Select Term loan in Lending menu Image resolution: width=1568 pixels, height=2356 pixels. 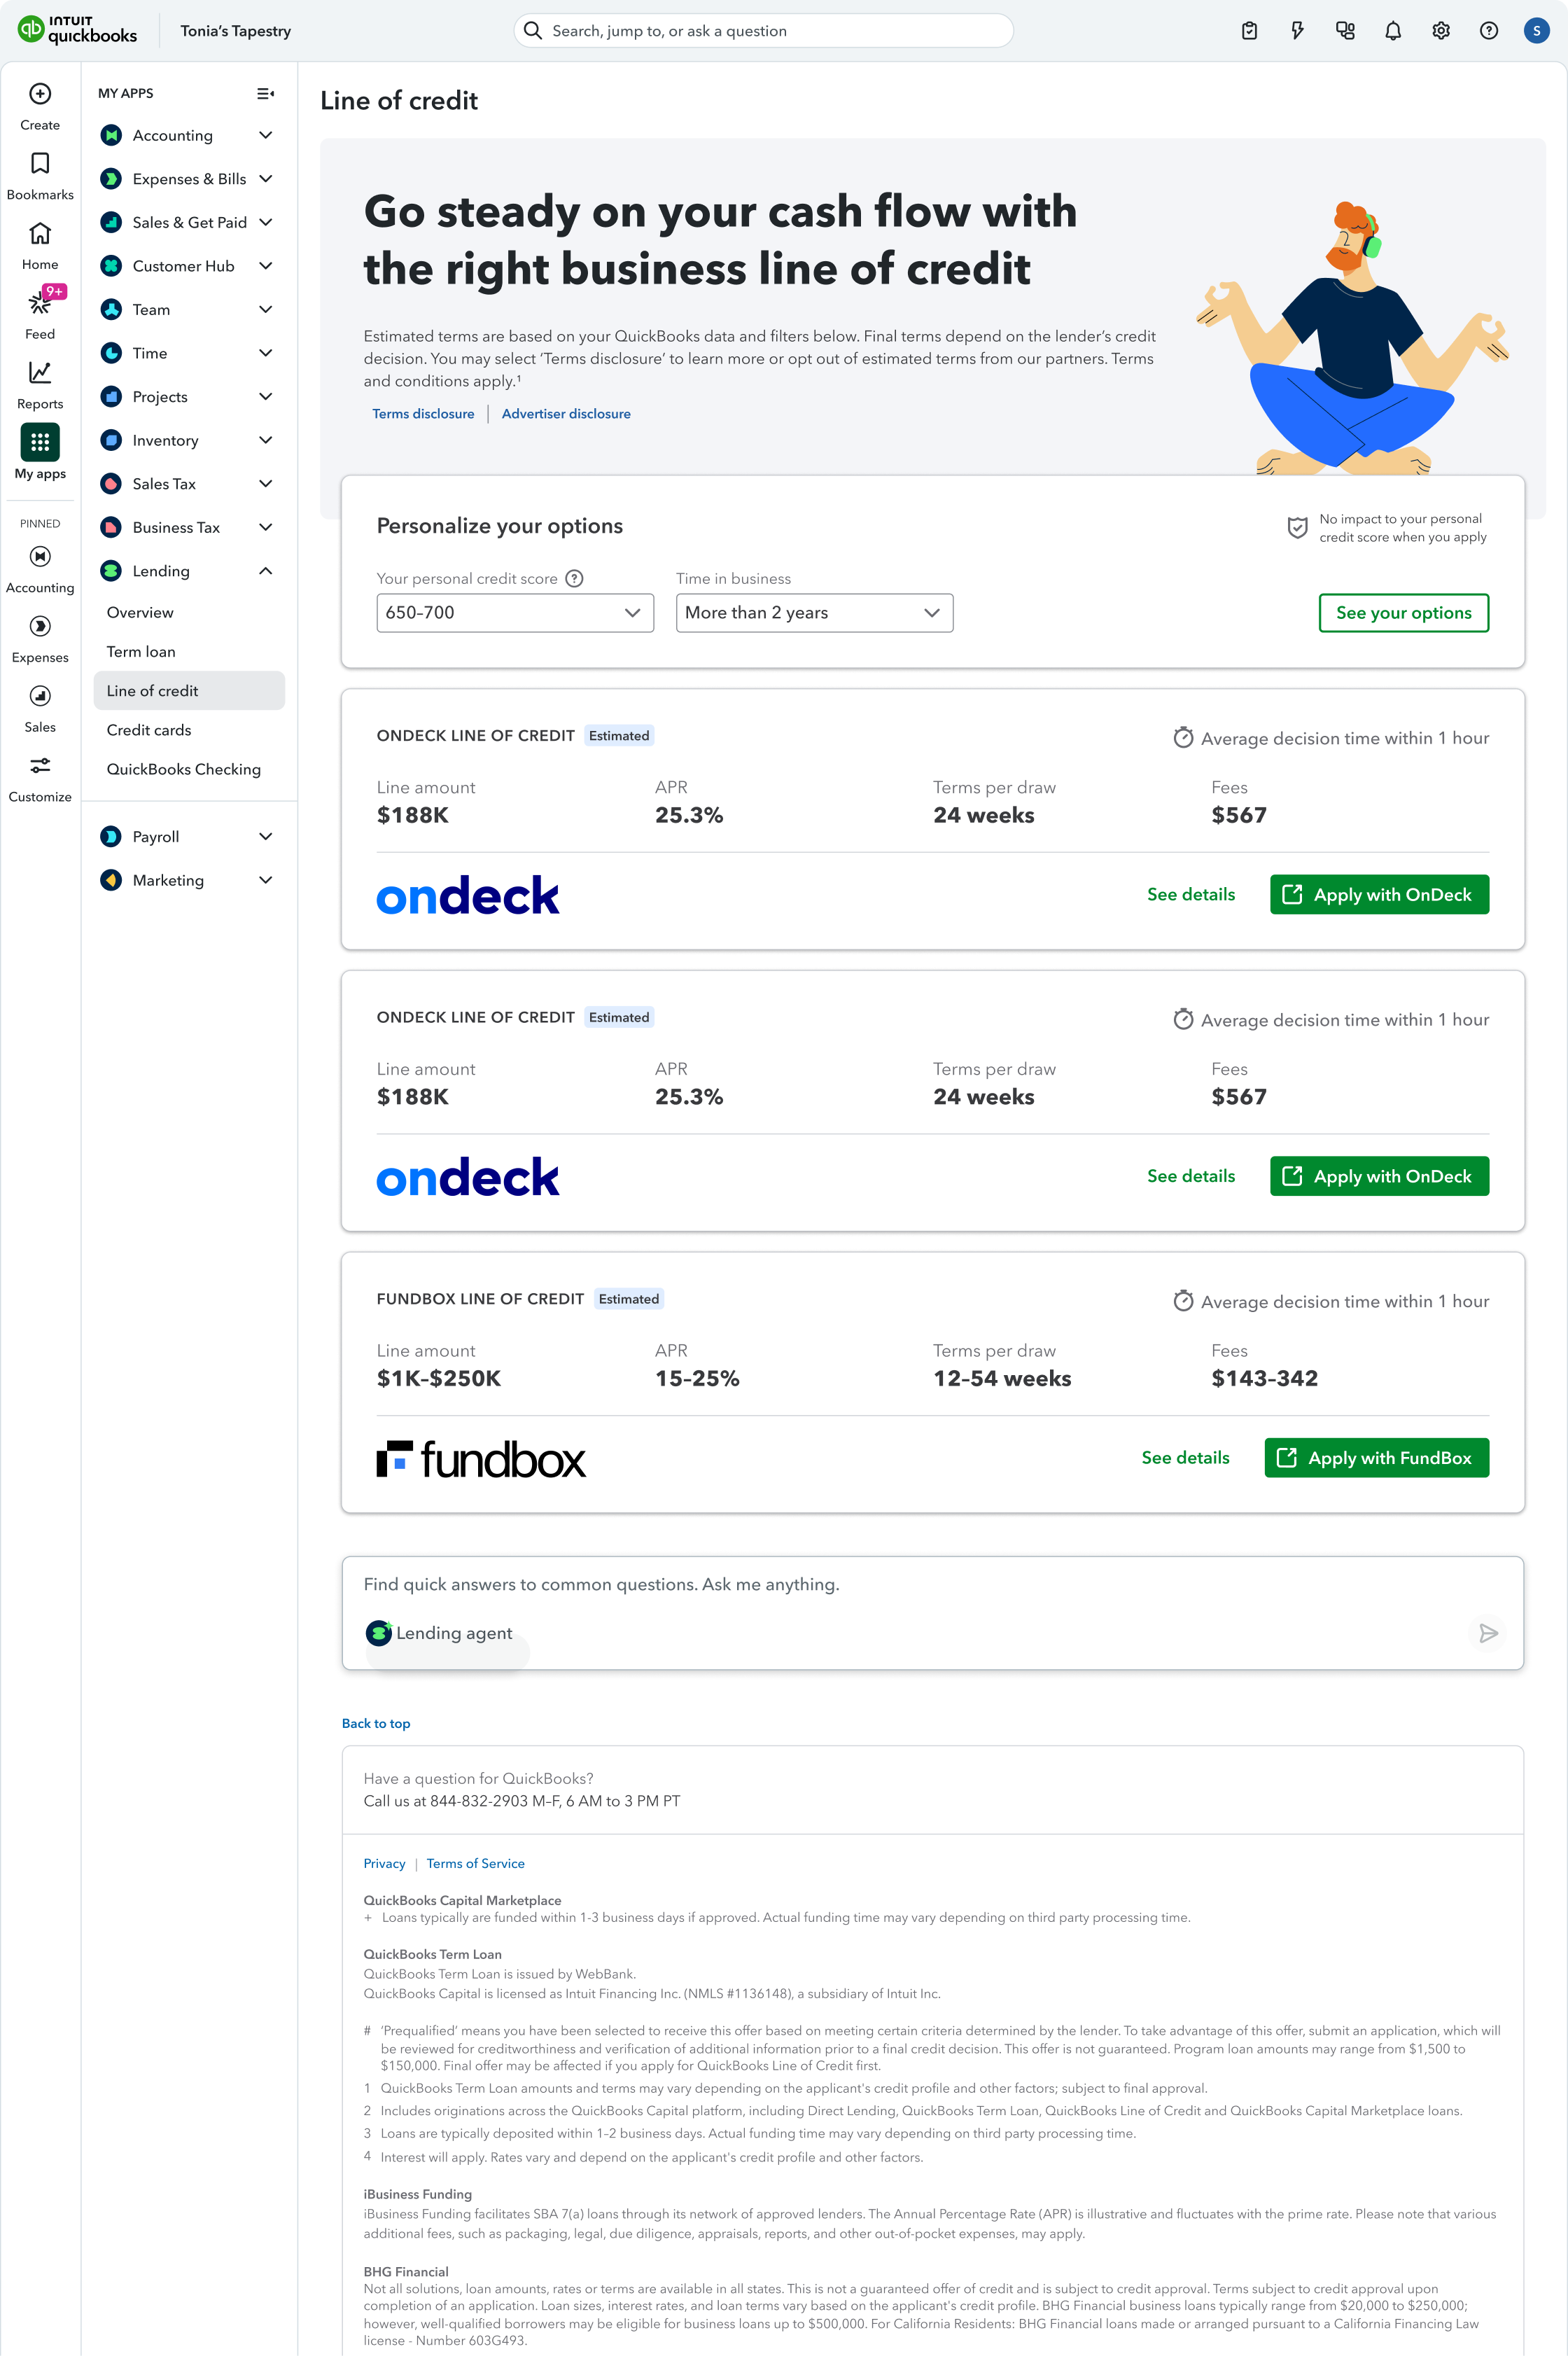(x=141, y=652)
